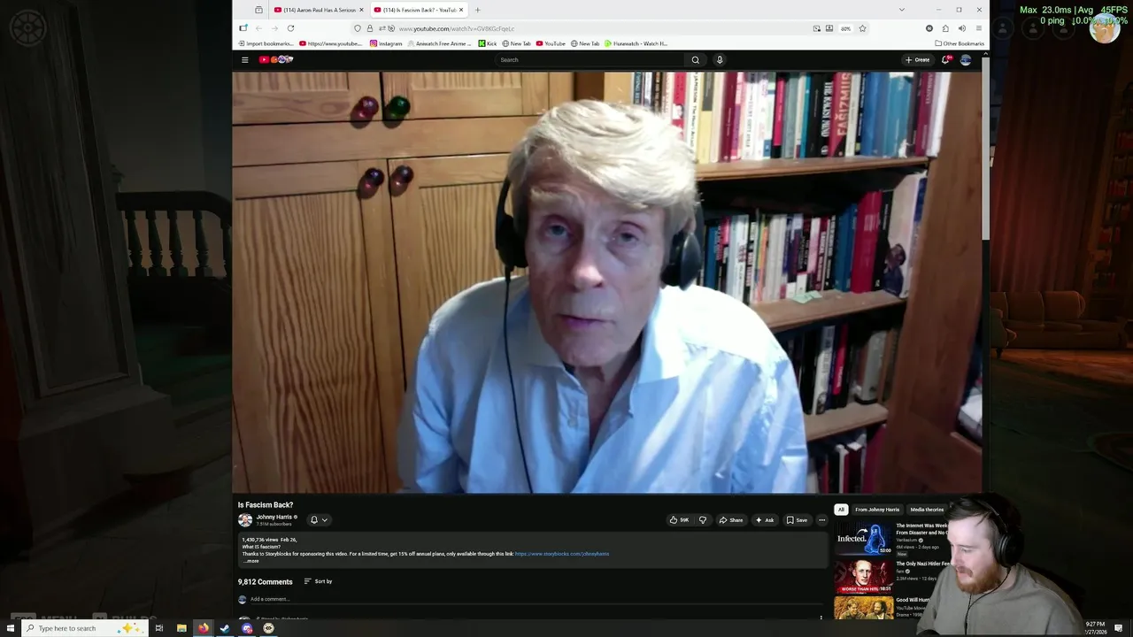Click the Share button
1133x637 pixels.
731,520
